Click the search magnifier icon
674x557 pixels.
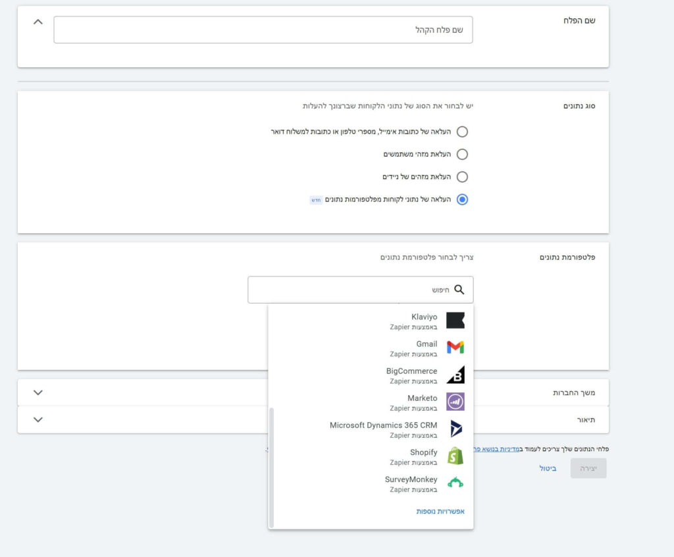tap(459, 290)
